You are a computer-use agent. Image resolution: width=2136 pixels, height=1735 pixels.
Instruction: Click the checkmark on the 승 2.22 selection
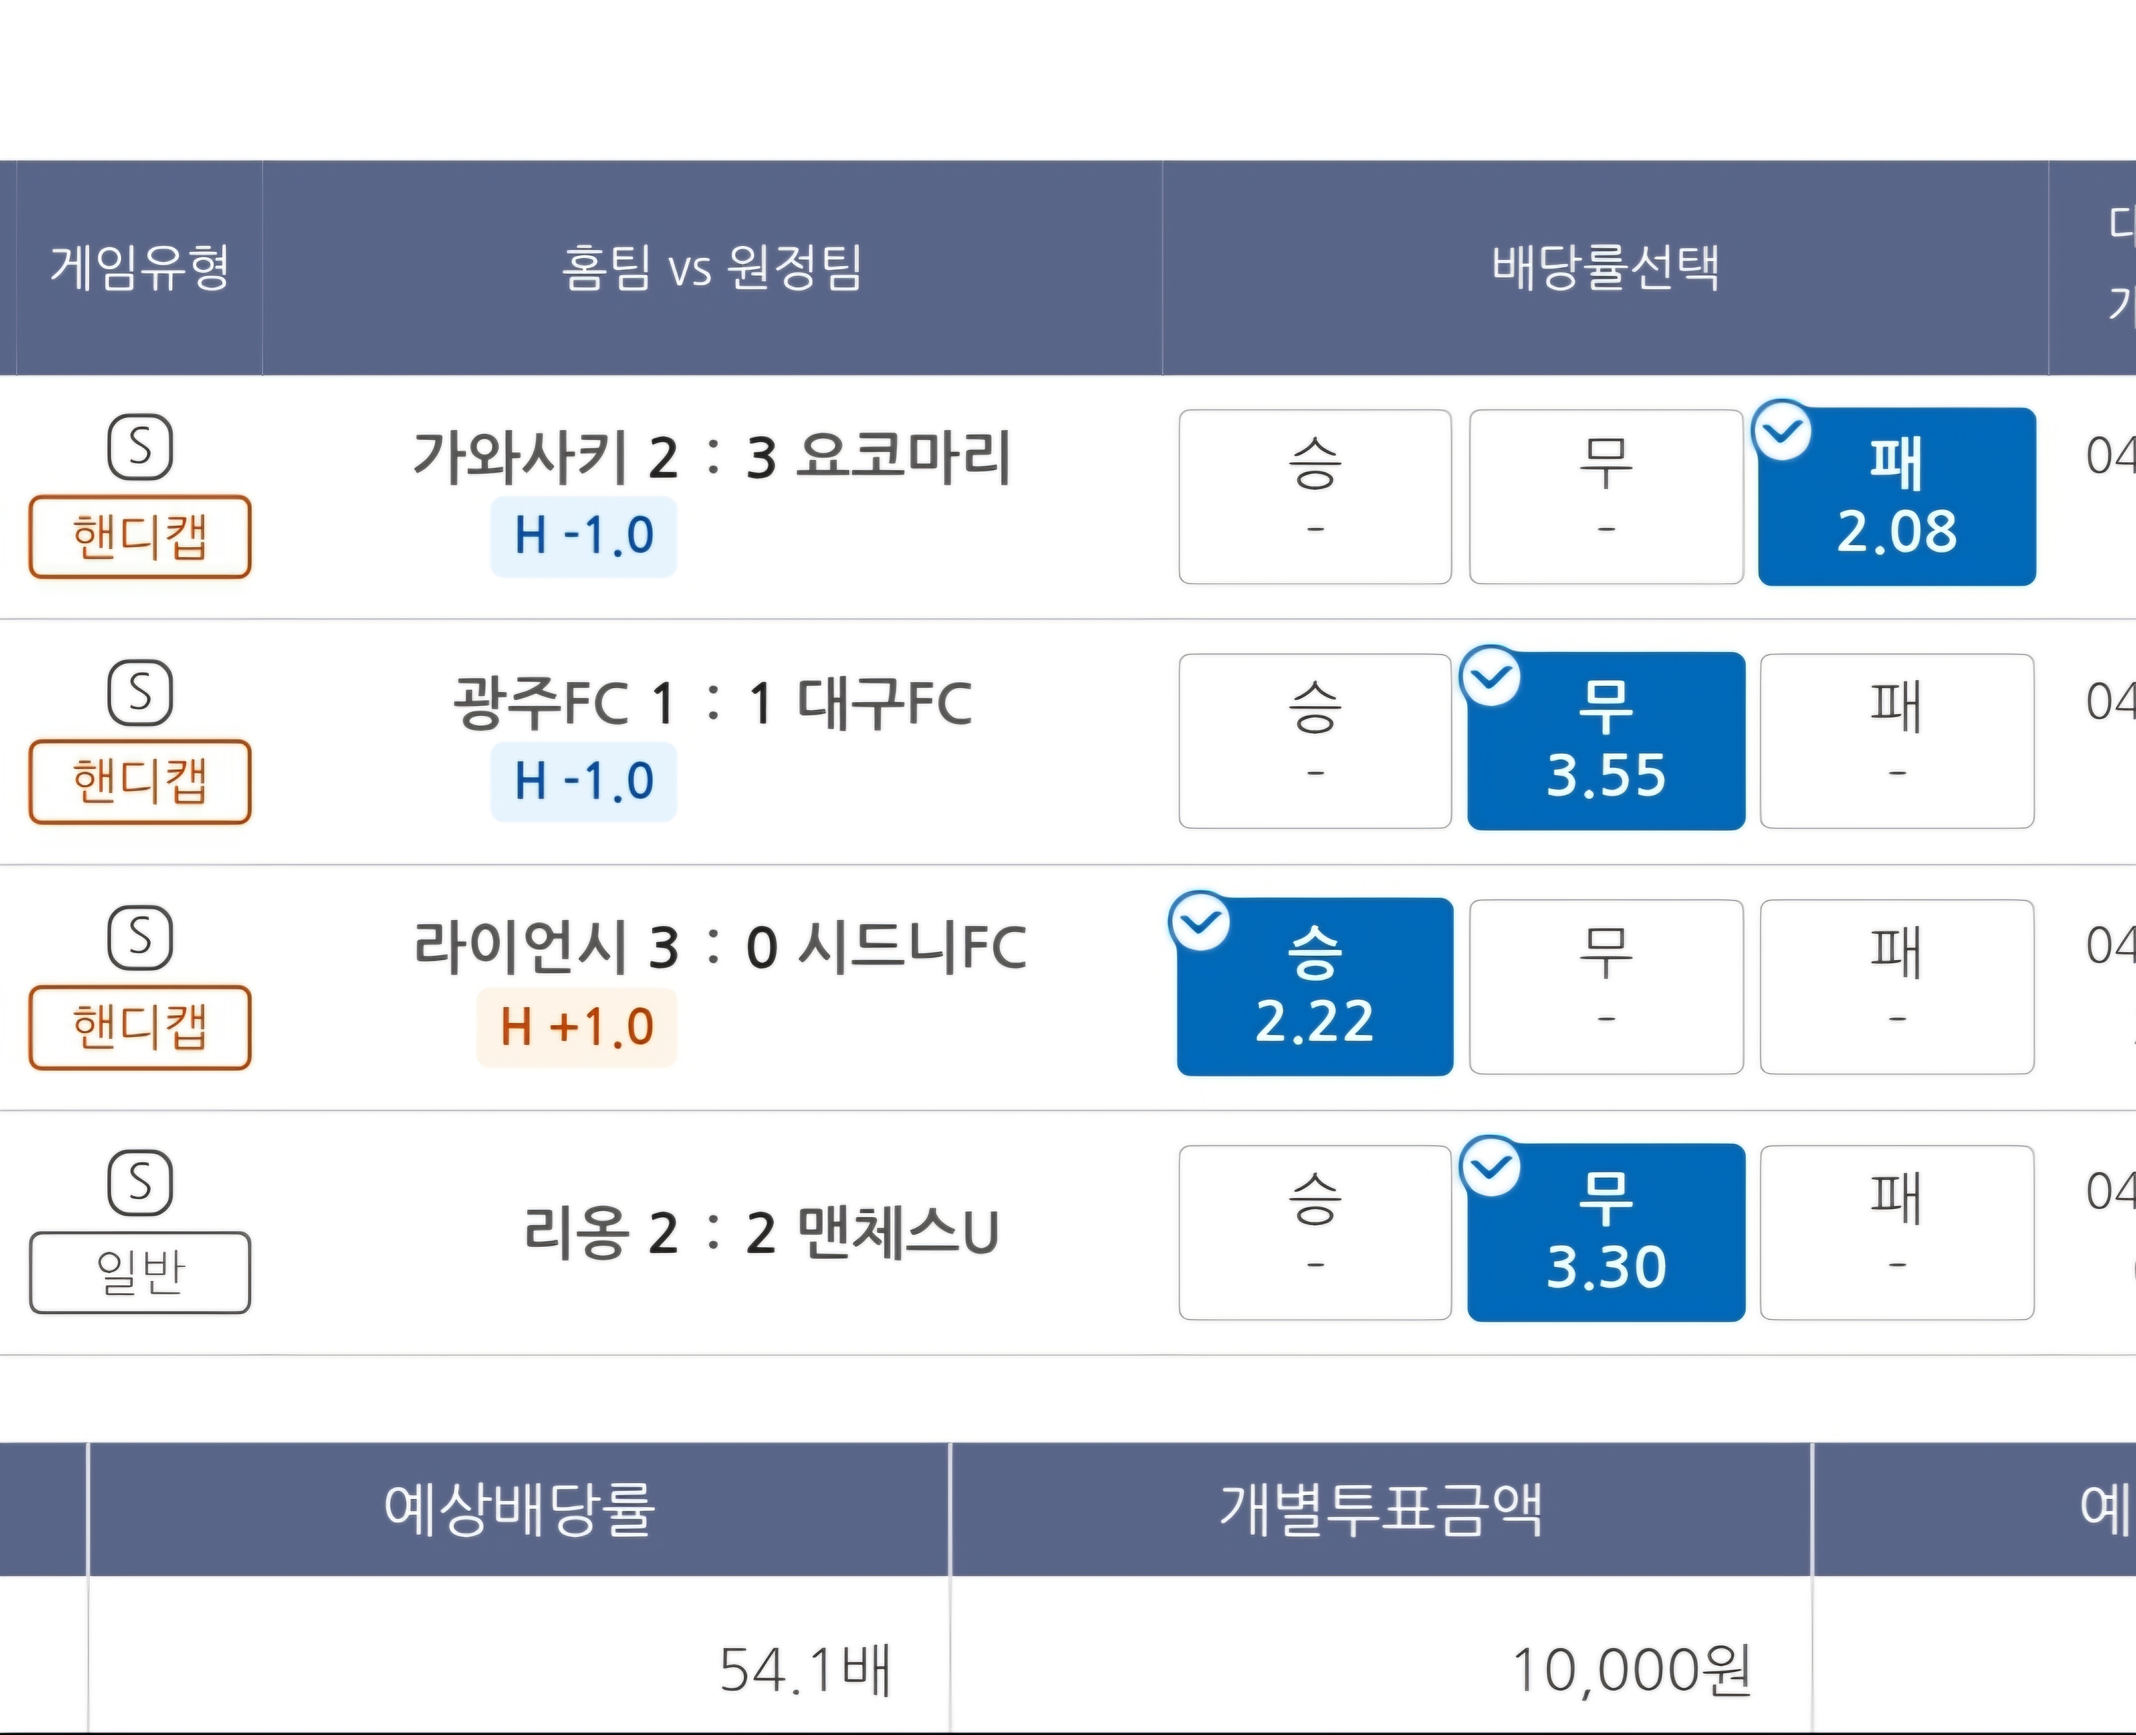click(1199, 923)
